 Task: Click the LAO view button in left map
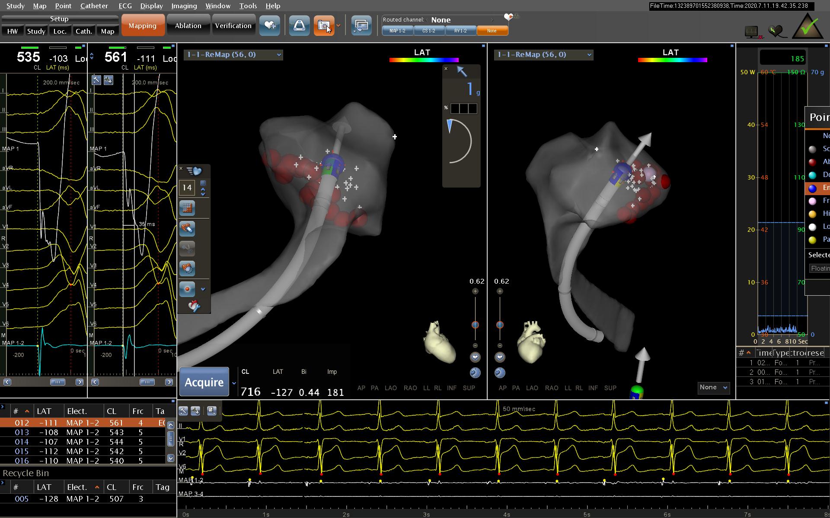(390, 388)
